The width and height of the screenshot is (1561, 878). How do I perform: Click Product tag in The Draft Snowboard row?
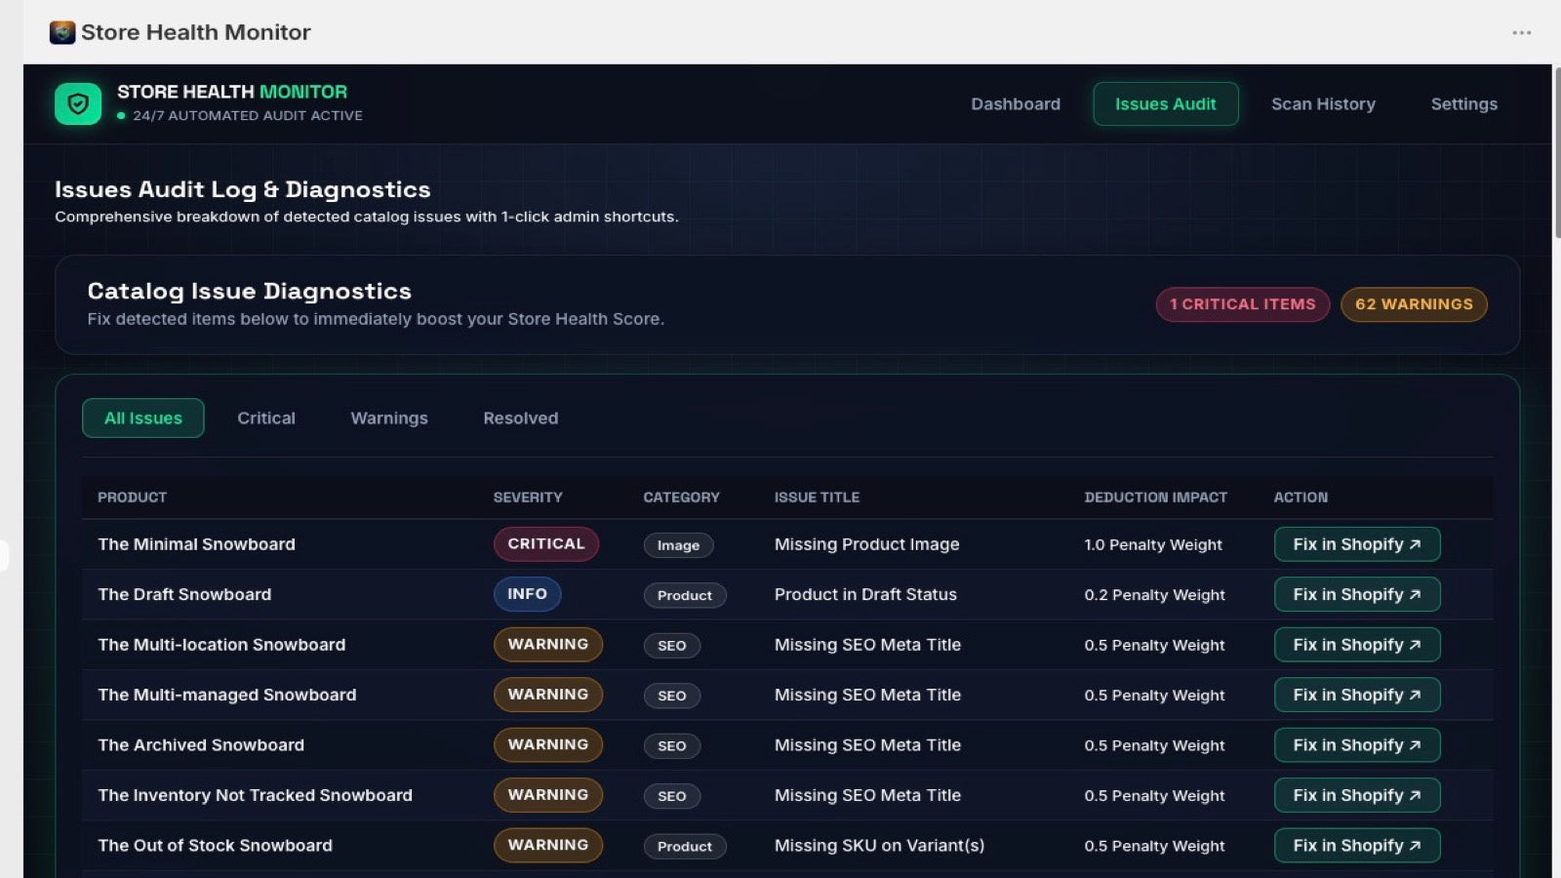point(685,595)
